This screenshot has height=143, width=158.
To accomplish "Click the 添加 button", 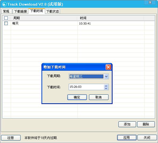I will coord(127,124).
